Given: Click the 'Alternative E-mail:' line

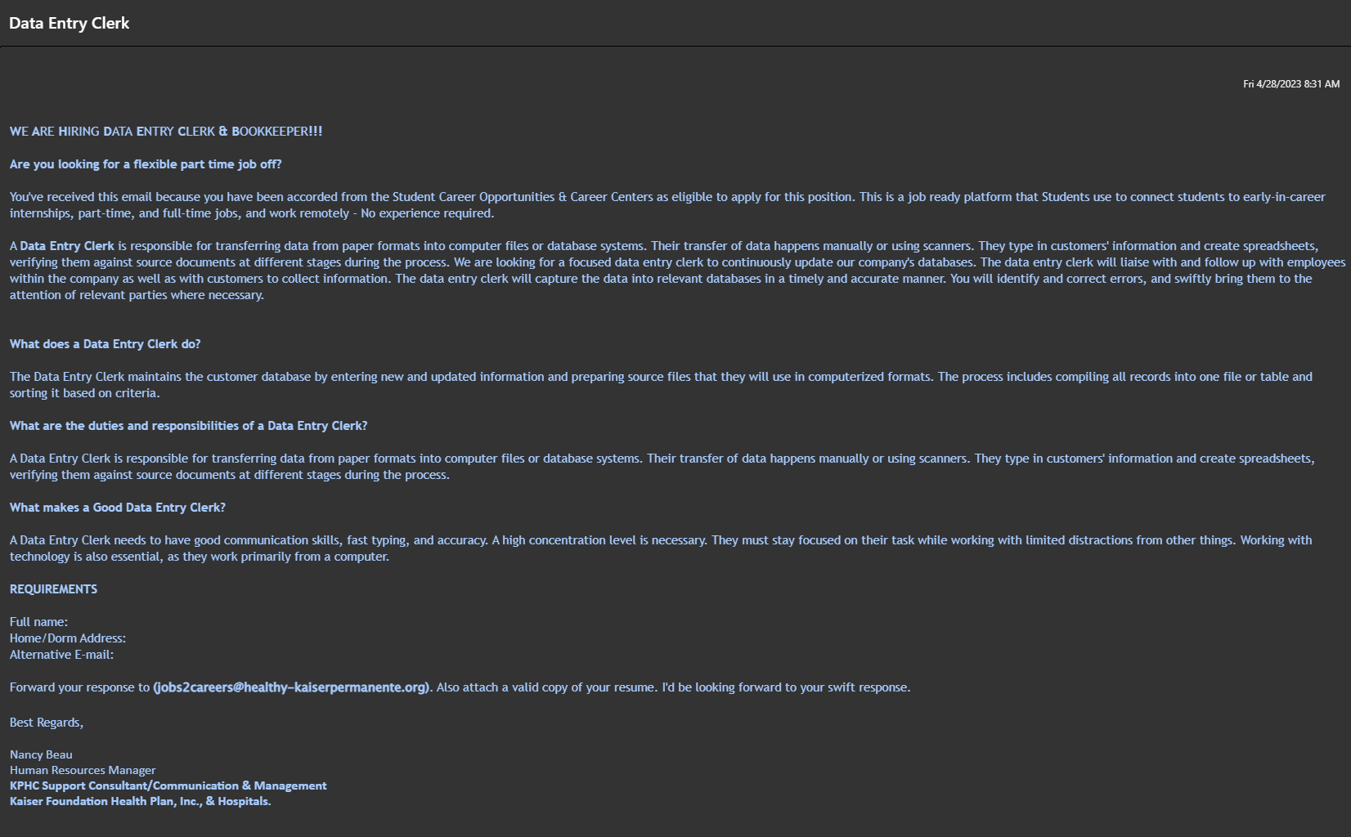Looking at the screenshot, I should click(61, 655).
